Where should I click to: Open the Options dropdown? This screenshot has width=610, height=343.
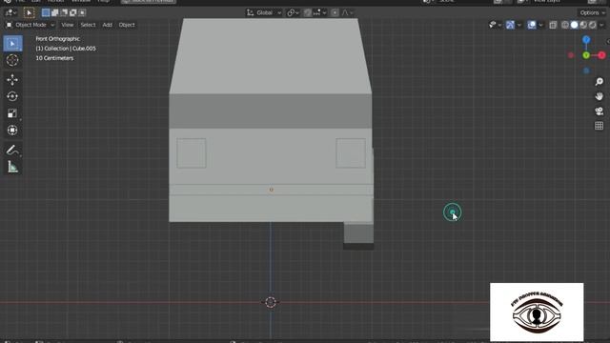592,12
